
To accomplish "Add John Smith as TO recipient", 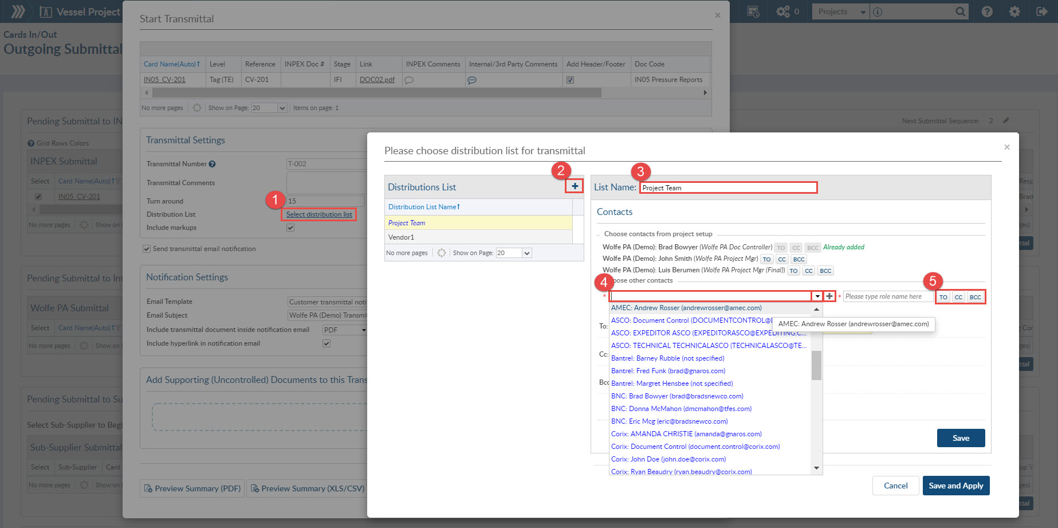I will point(766,259).
